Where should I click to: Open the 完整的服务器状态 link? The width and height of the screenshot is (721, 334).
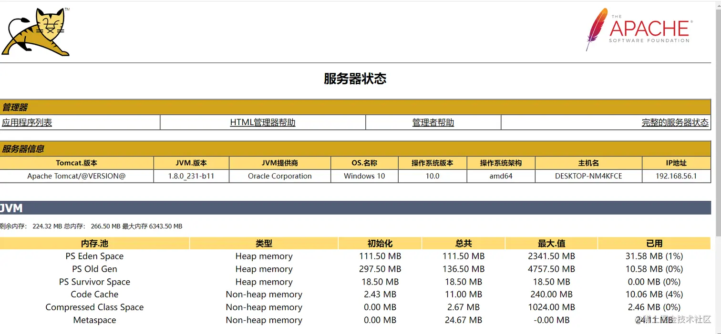click(x=675, y=122)
